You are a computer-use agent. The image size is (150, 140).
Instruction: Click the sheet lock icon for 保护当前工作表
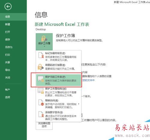41,79
